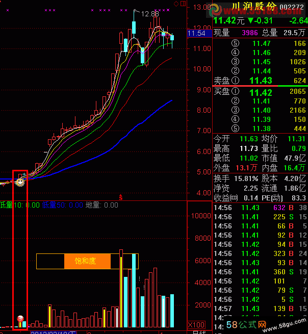Click the X100 volume scale label
The height and width of the screenshot is (334, 308).
(196, 325)
